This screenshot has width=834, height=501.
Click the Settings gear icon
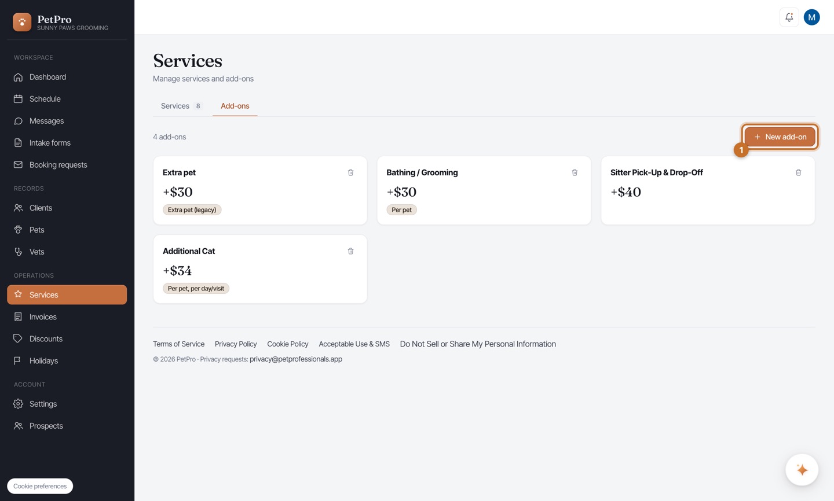[19, 404]
